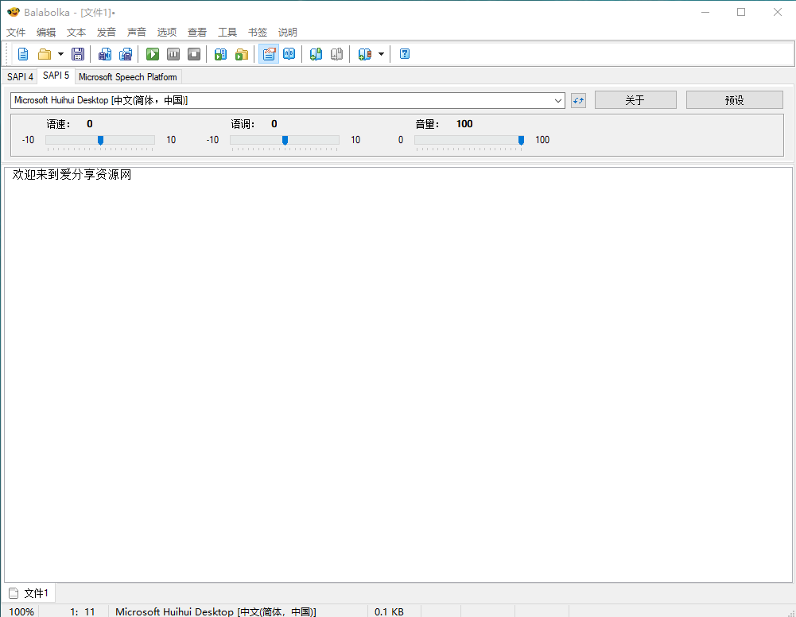Open an existing text file

click(x=45, y=53)
